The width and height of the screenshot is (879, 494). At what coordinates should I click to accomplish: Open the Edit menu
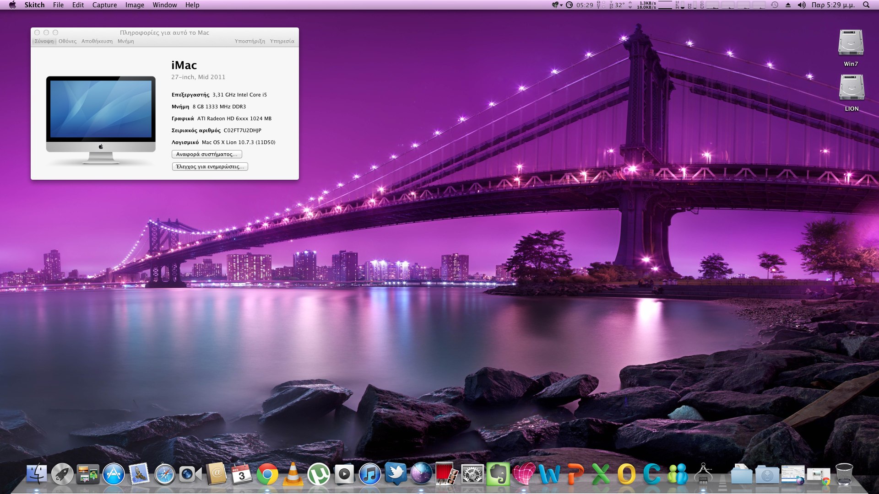(x=78, y=5)
